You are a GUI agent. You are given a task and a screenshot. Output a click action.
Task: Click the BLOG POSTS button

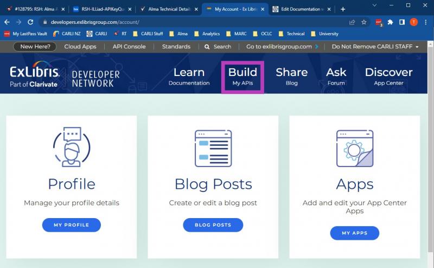[x=213, y=225]
